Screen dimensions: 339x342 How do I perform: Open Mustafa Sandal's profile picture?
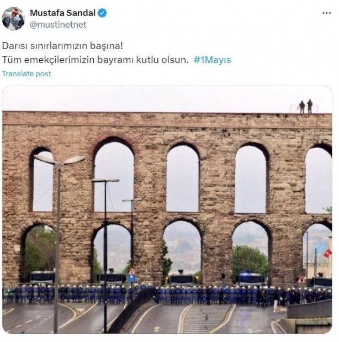pyautogui.click(x=13, y=19)
